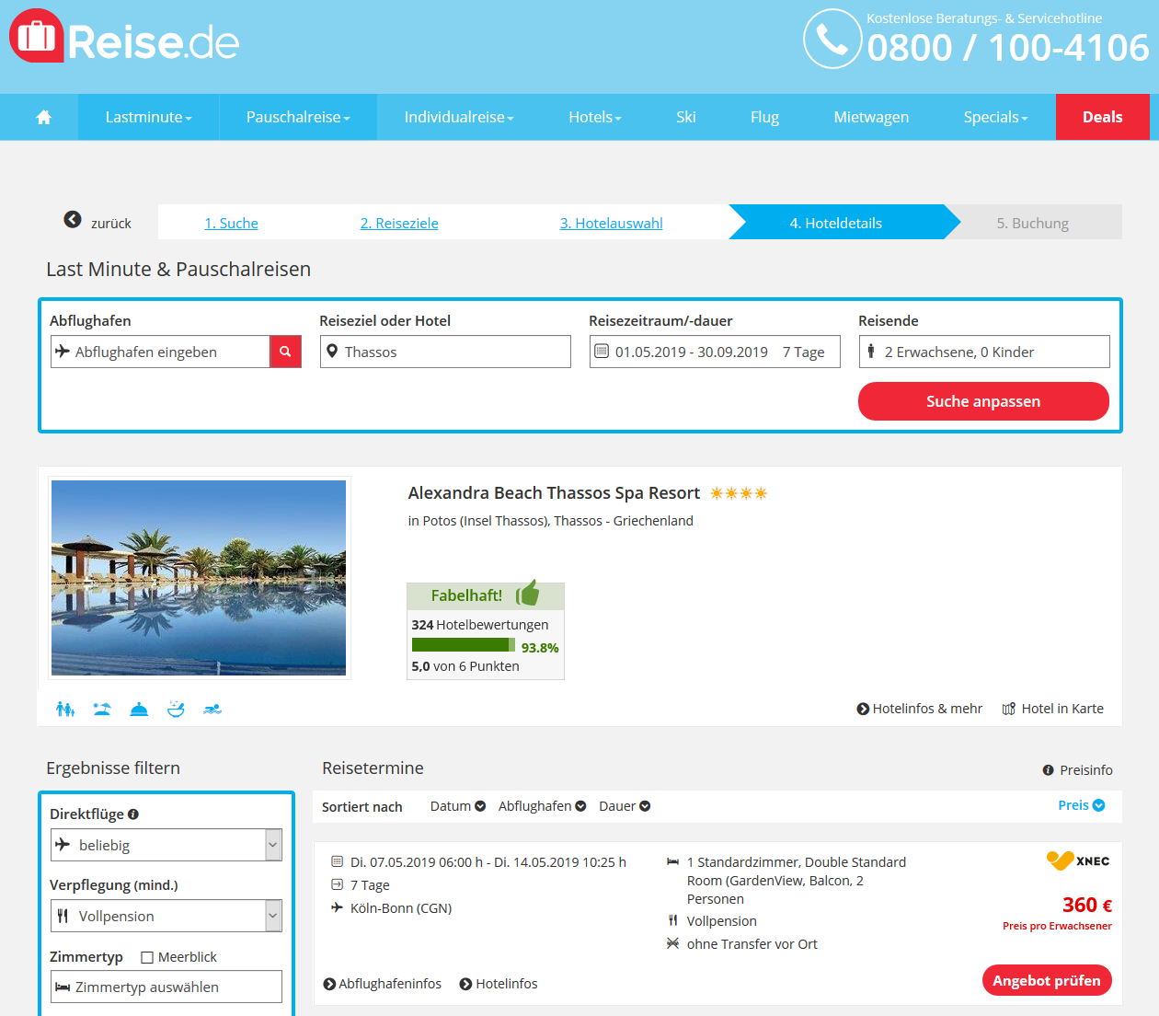Viewport: 1159px width, 1016px height.
Task: Go to the home icon in navbar
Action: pos(43,117)
